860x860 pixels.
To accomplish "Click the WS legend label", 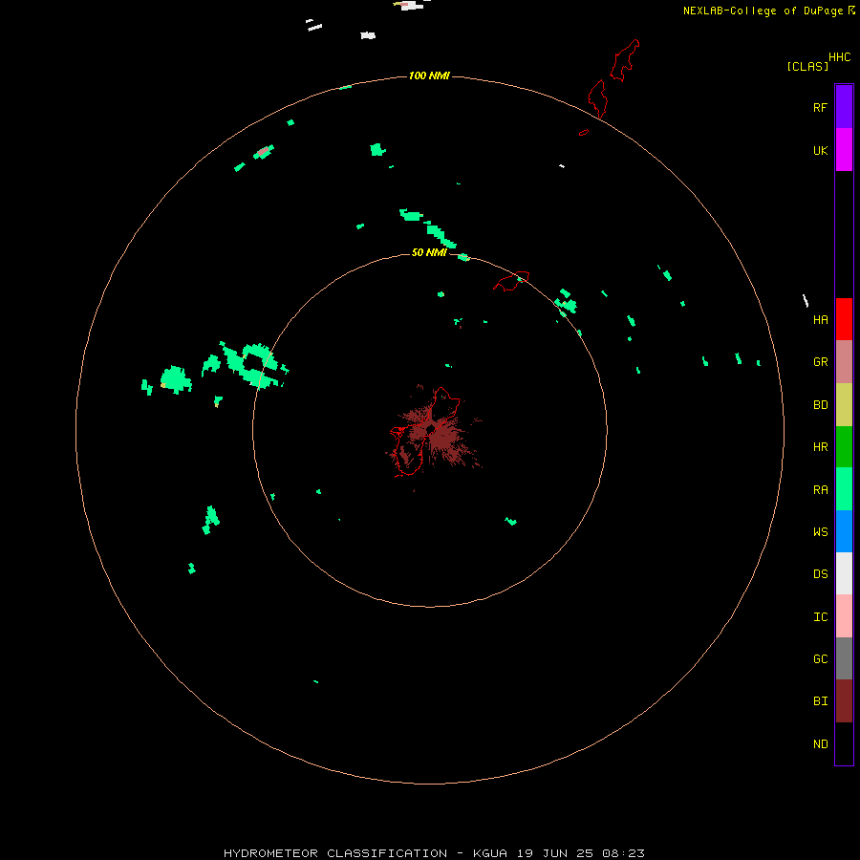I will (x=820, y=532).
